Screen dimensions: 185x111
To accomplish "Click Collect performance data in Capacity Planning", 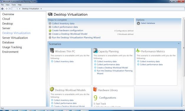I will 108,64.
